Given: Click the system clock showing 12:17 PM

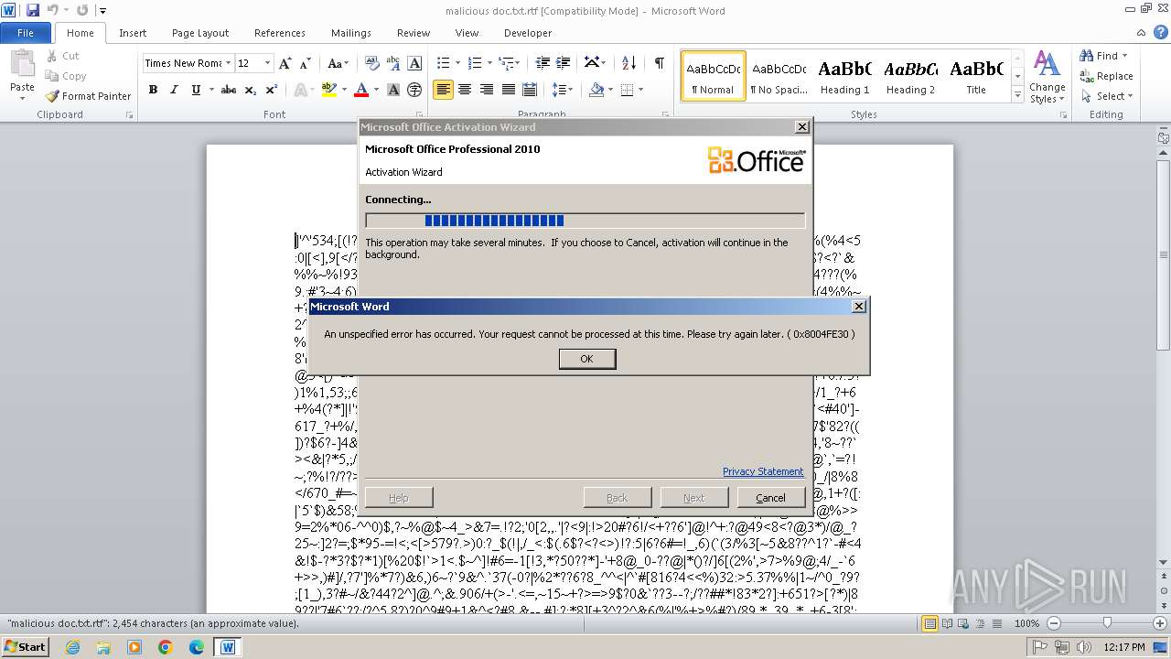Looking at the screenshot, I should [x=1124, y=647].
